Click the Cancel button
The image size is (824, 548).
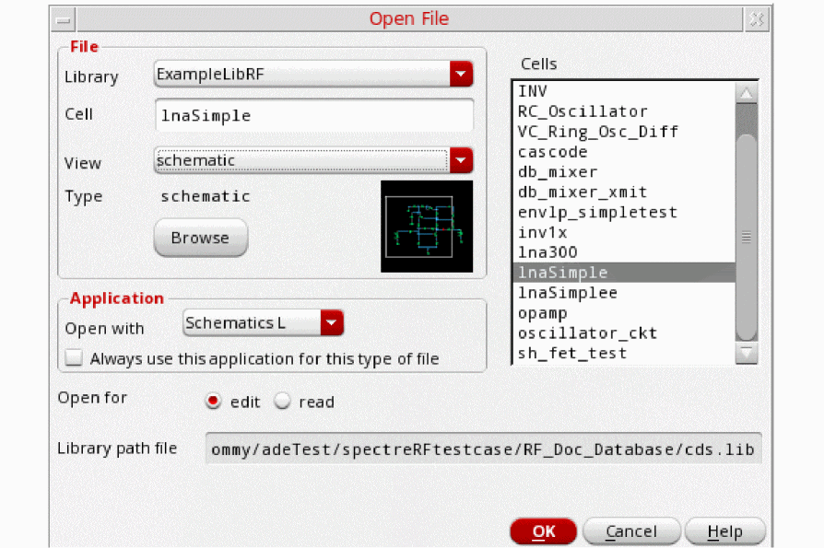pyautogui.click(x=631, y=531)
